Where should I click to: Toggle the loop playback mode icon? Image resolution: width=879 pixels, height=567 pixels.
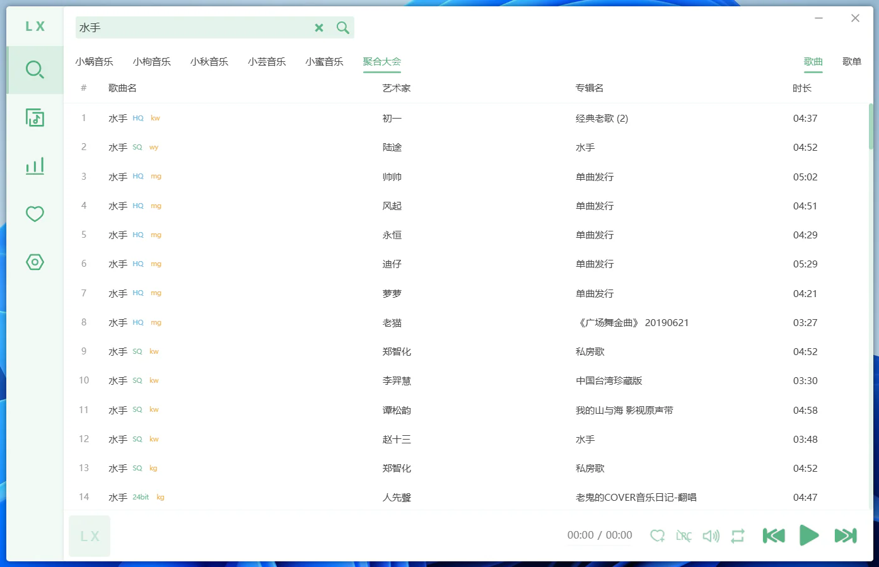point(738,536)
